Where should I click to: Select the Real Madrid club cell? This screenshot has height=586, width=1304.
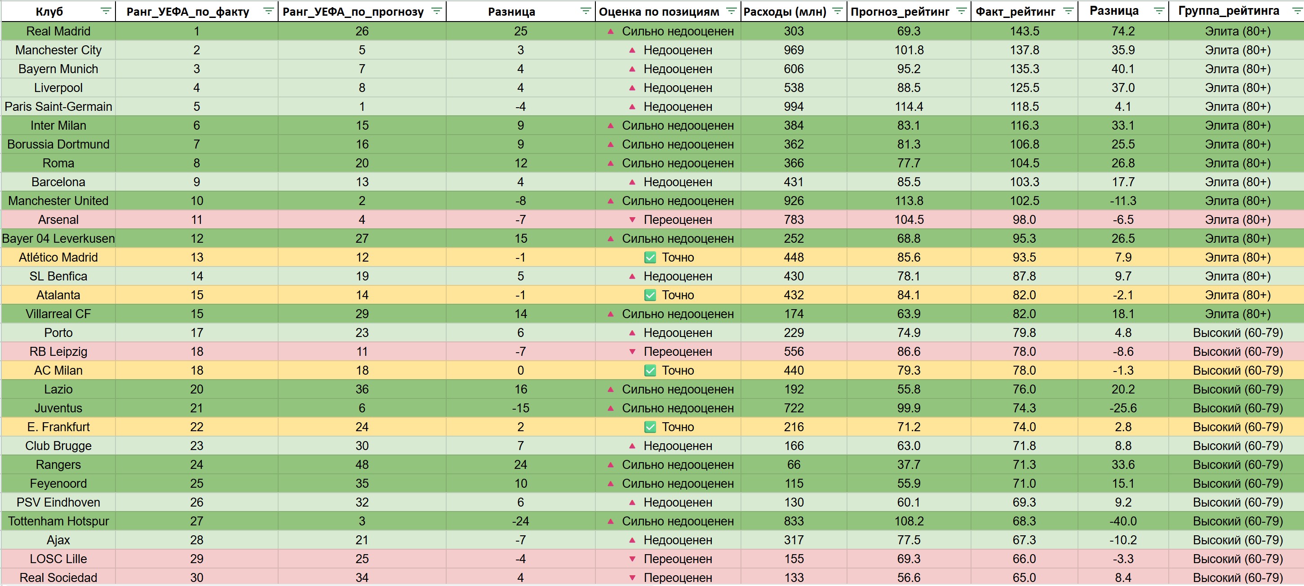58,31
